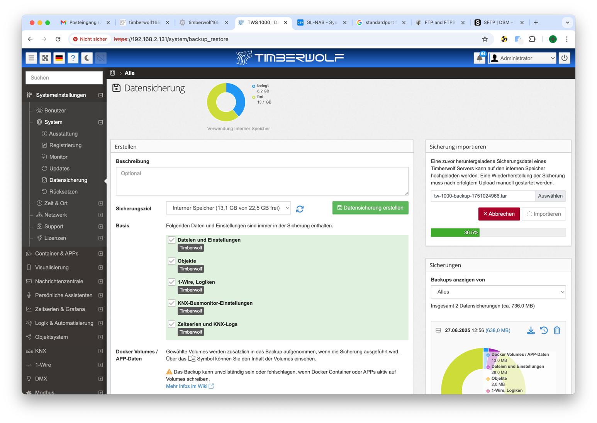This screenshot has height=423, width=597.
Task: Expand Netzwerk section
Action: (101, 215)
